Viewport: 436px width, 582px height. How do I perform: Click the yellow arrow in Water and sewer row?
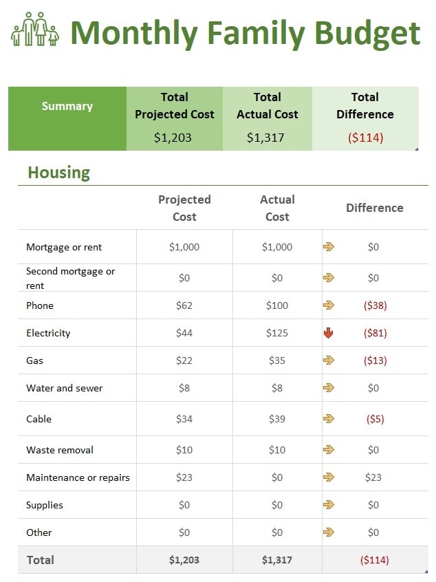point(328,388)
